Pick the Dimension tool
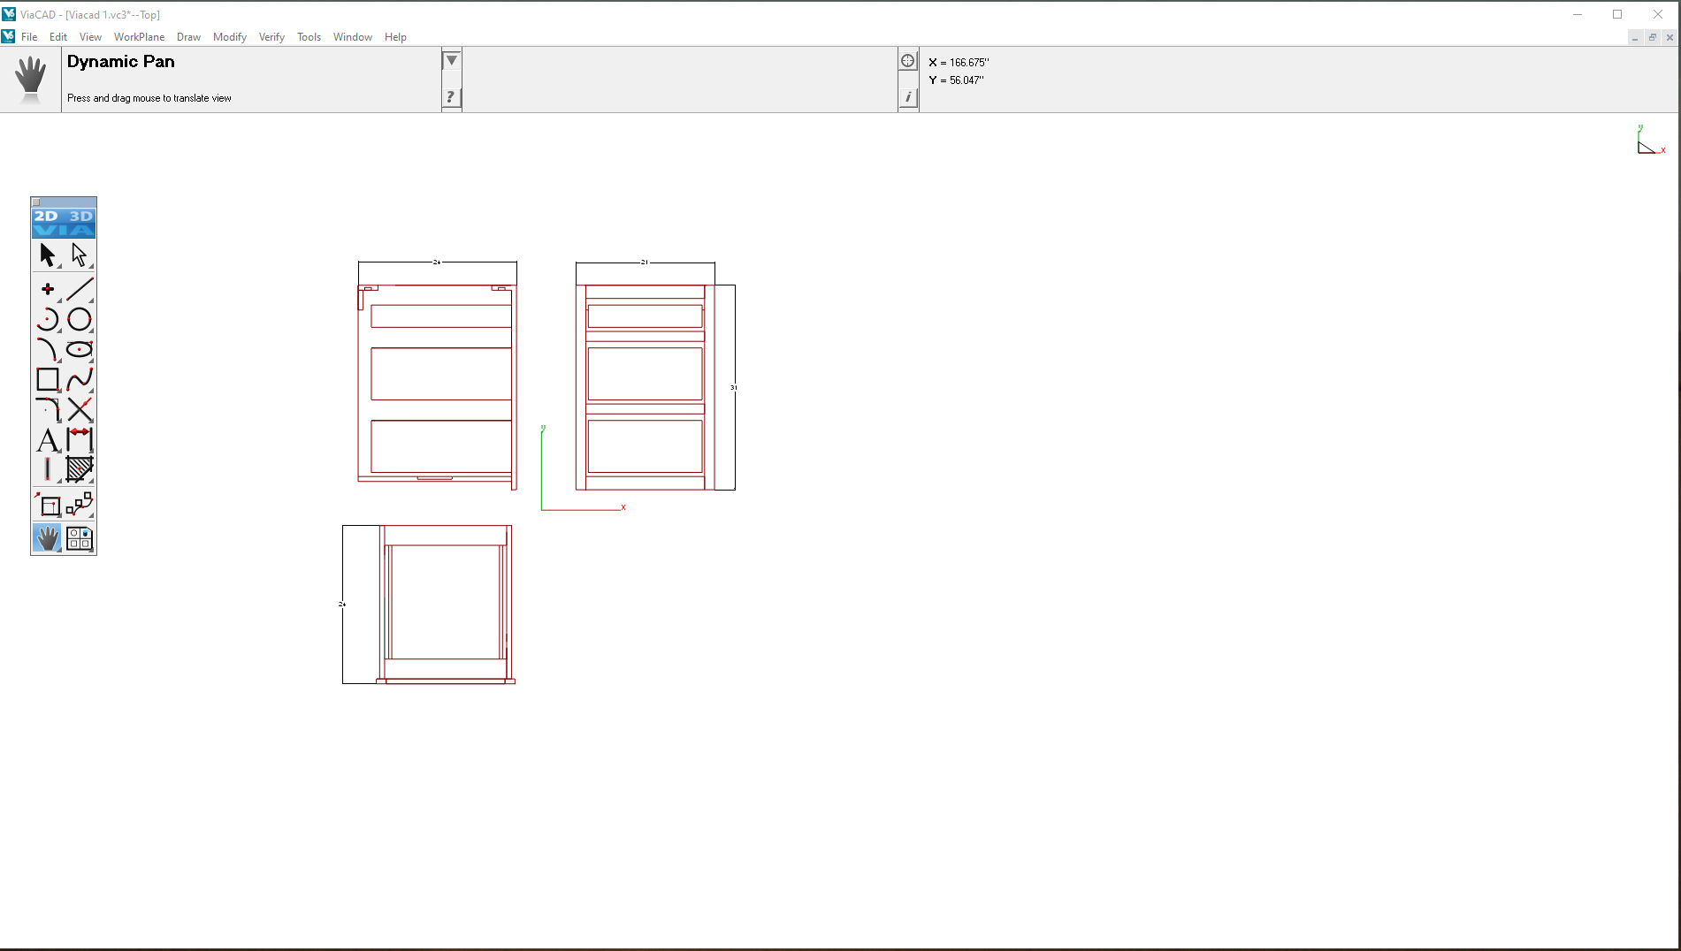1681x951 pixels. click(x=79, y=439)
